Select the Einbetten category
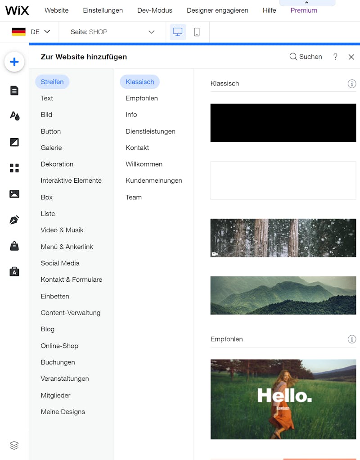 (55, 297)
